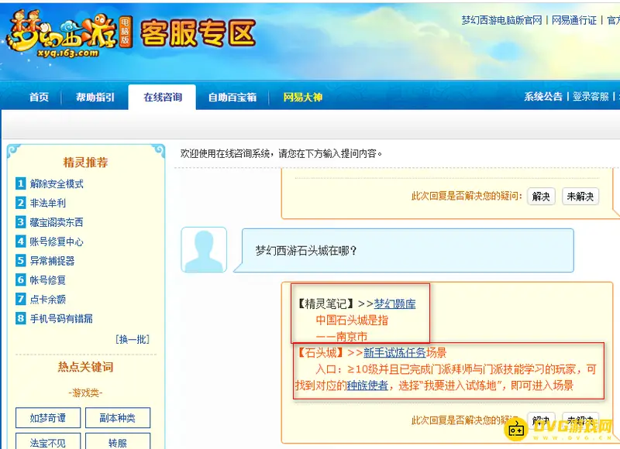Click the 热点关键词 heading

pos(86,367)
